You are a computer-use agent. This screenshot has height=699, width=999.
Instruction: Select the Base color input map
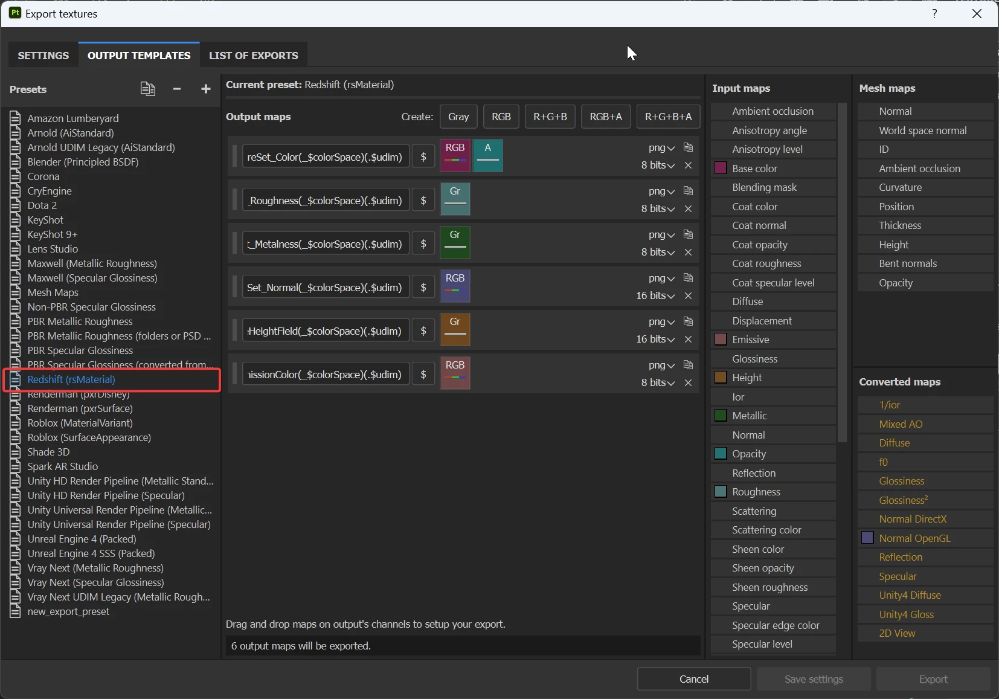(773, 168)
